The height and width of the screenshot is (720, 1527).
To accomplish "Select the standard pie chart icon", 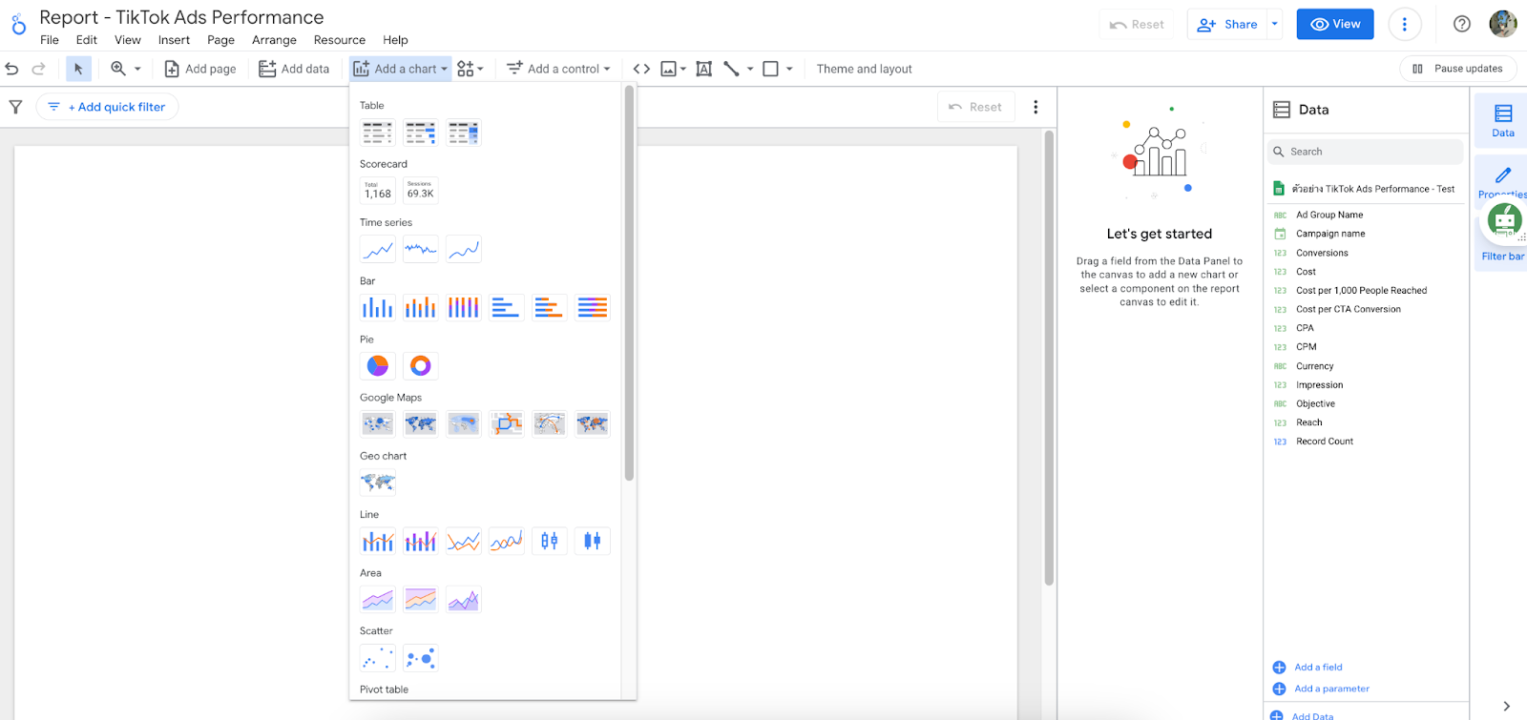I will (378, 365).
